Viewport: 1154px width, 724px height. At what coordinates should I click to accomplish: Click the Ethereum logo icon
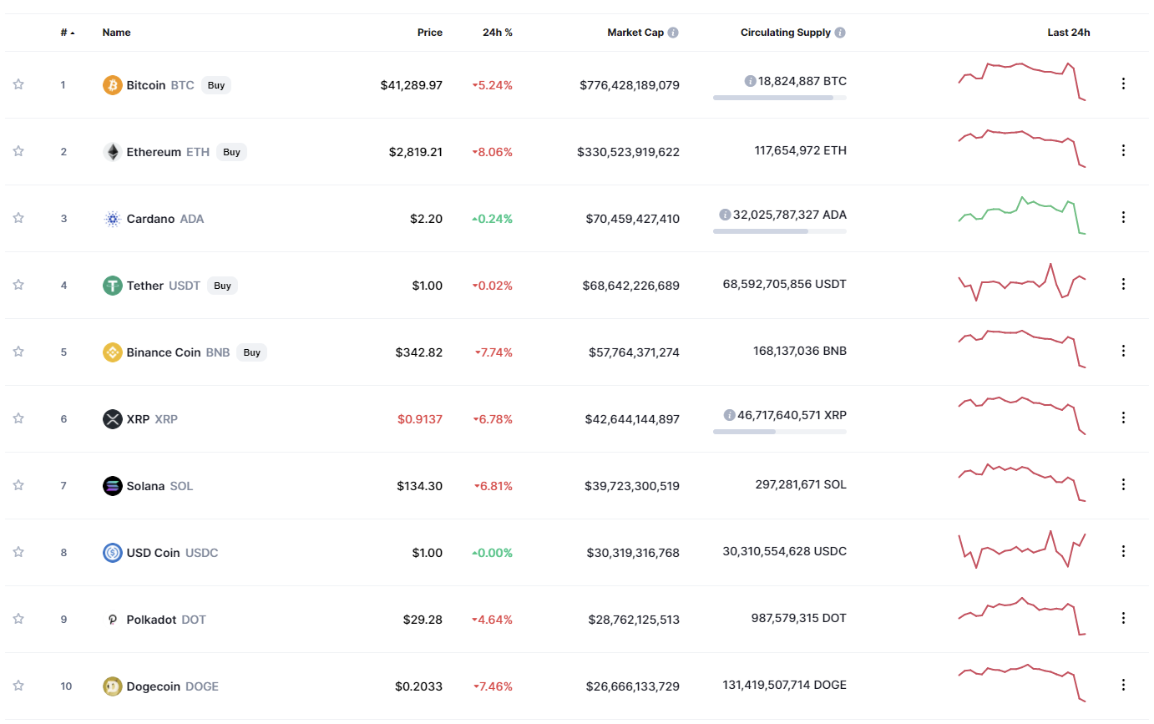[x=112, y=152]
